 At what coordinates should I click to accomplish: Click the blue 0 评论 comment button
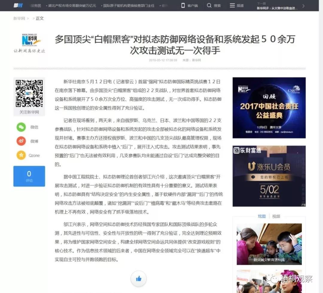[29, 176]
